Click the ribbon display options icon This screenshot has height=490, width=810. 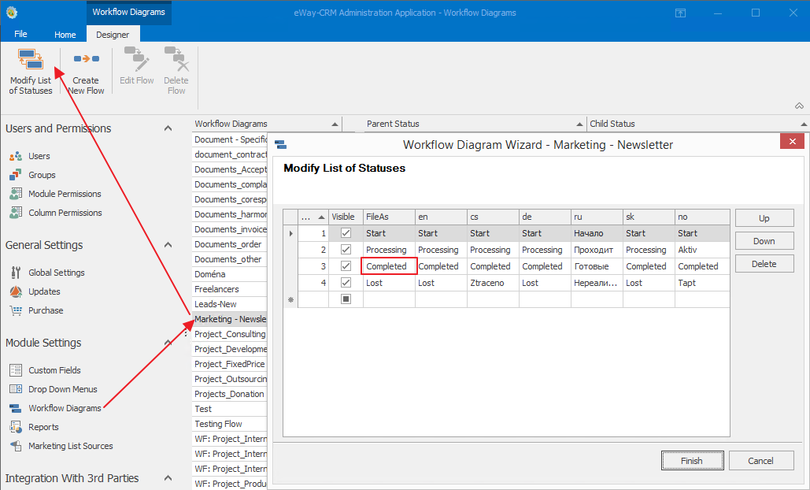click(x=681, y=13)
